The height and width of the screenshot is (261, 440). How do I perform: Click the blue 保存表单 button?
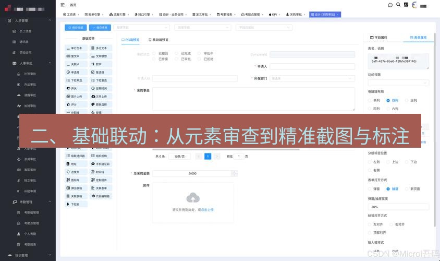pos(100,28)
